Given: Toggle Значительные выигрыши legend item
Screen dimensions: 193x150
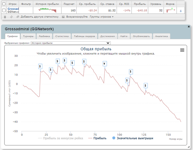Looking at the screenshot, I should [x=133, y=138].
